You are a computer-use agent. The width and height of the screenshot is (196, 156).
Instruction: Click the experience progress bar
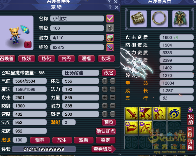click(x=44, y=149)
